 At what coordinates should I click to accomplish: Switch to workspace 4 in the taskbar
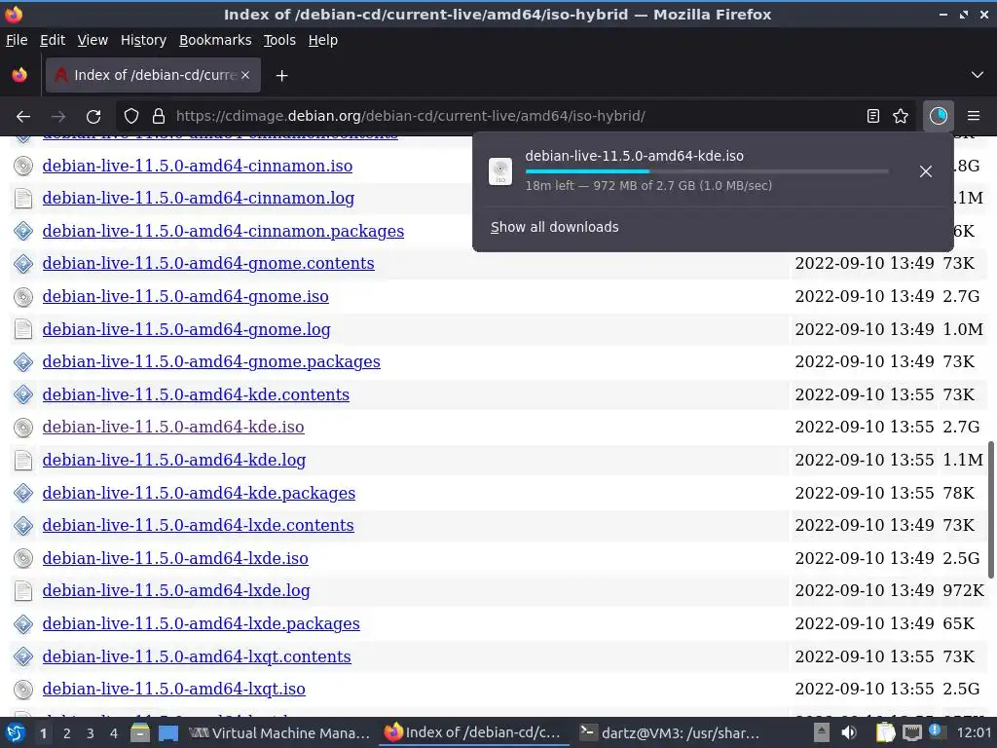coord(113,733)
